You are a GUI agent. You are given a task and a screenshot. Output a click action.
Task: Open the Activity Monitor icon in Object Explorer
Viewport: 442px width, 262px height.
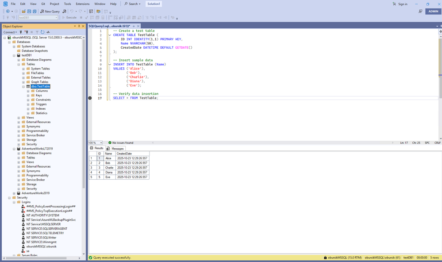[x=48, y=32]
